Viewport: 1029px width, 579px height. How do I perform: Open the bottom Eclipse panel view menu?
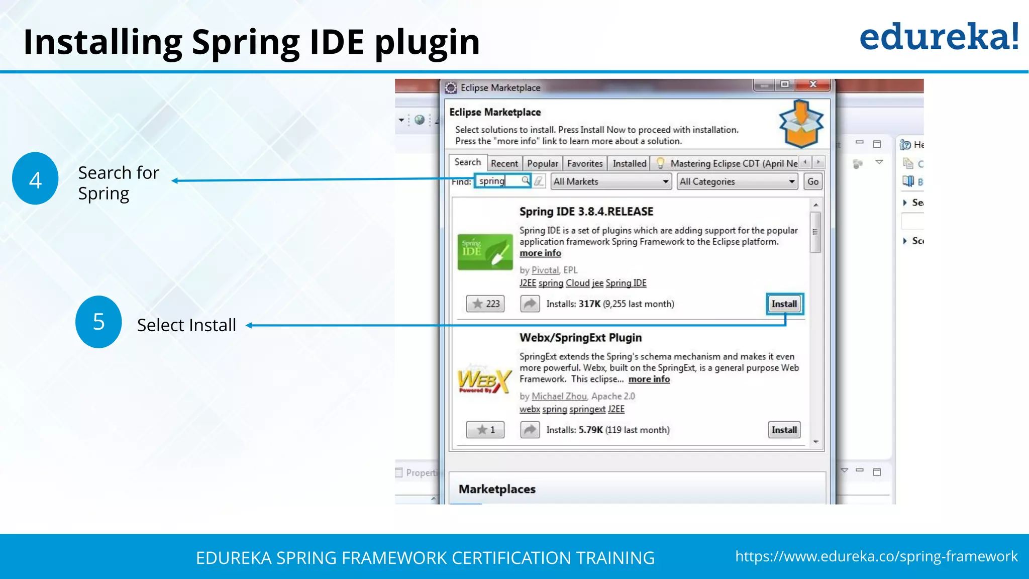[845, 470]
